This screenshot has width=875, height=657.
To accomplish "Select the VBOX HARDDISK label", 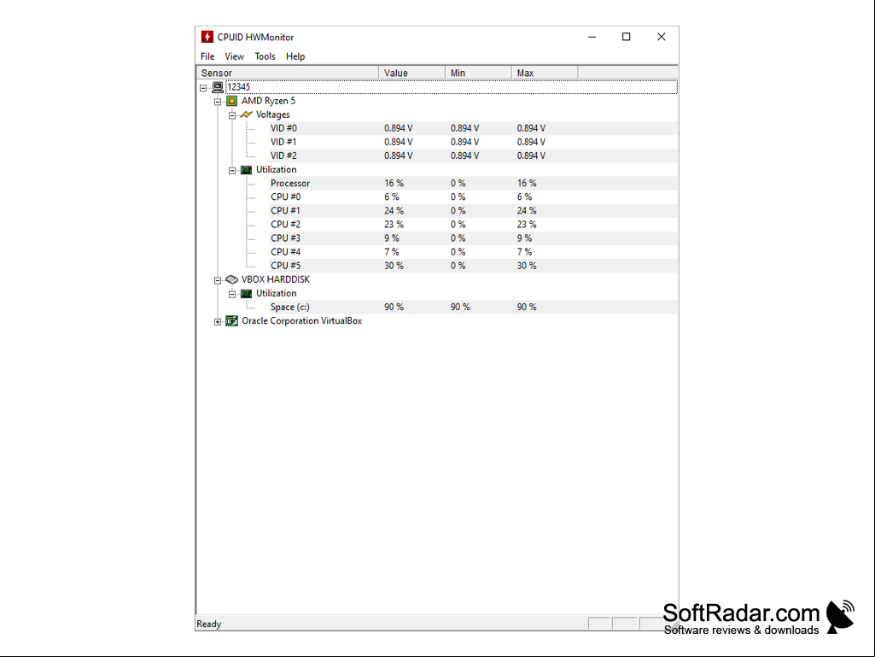I will (x=276, y=279).
